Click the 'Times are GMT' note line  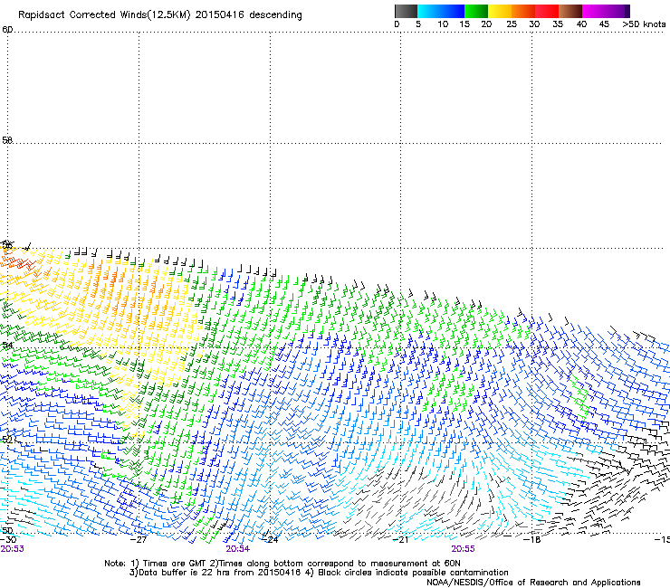tap(282, 564)
